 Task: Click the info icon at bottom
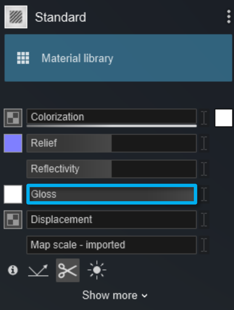13,270
